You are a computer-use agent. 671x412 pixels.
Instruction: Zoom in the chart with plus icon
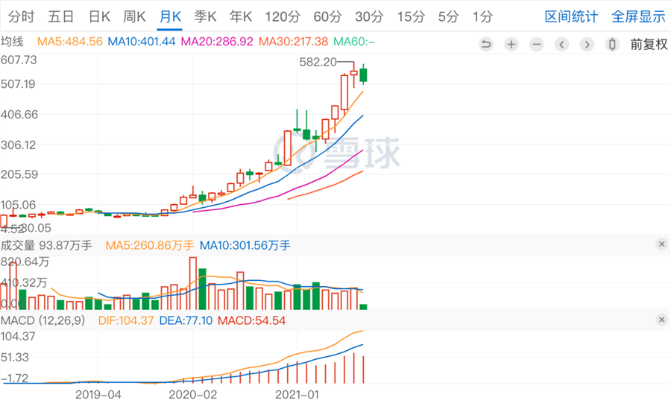tap(511, 44)
